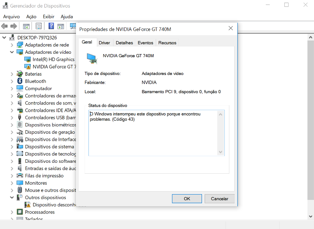Switch to the Driver tab
The width and height of the screenshot is (314, 229).
pos(104,43)
